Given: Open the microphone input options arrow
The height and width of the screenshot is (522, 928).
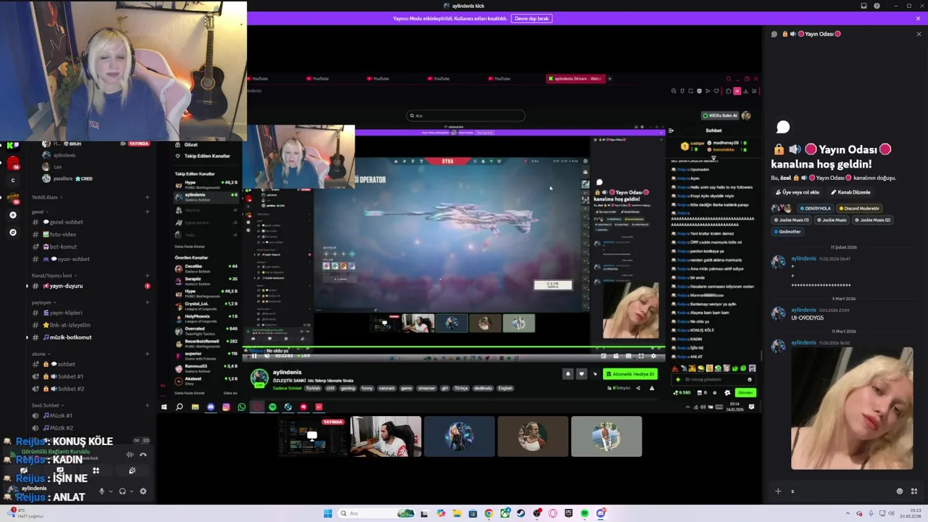Looking at the screenshot, I should tap(111, 491).
